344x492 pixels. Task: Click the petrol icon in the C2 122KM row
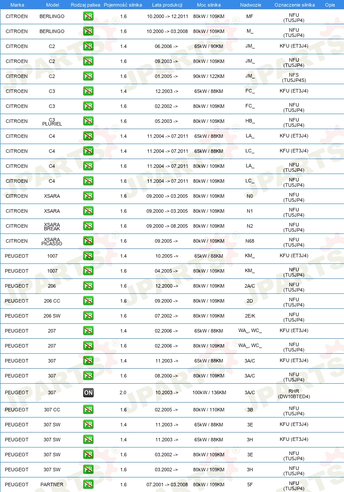[x=88, y=76]
